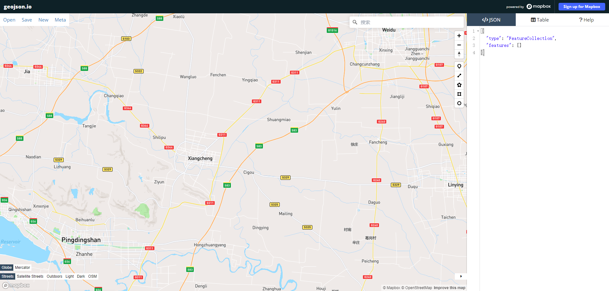This screenshot has height=291, width=609.
Task: Click Improve this map link
Action: click(x=449, y=288)
